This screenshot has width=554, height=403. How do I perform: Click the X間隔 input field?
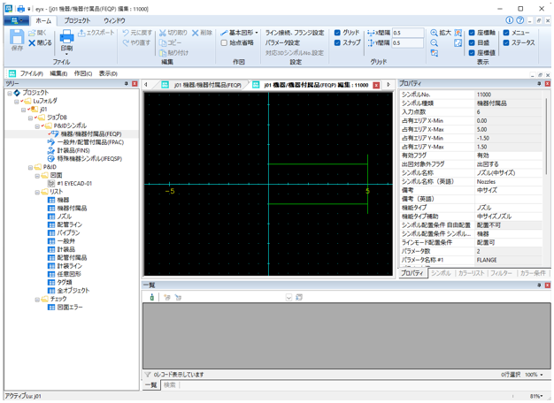click(x=408, y=33)
